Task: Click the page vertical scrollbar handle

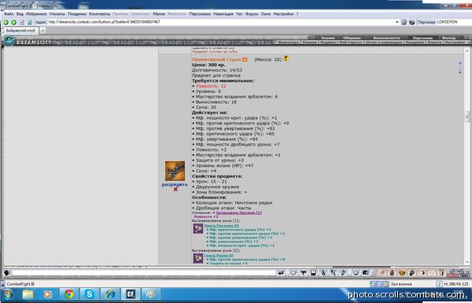Action: click(x=466, y=116)
